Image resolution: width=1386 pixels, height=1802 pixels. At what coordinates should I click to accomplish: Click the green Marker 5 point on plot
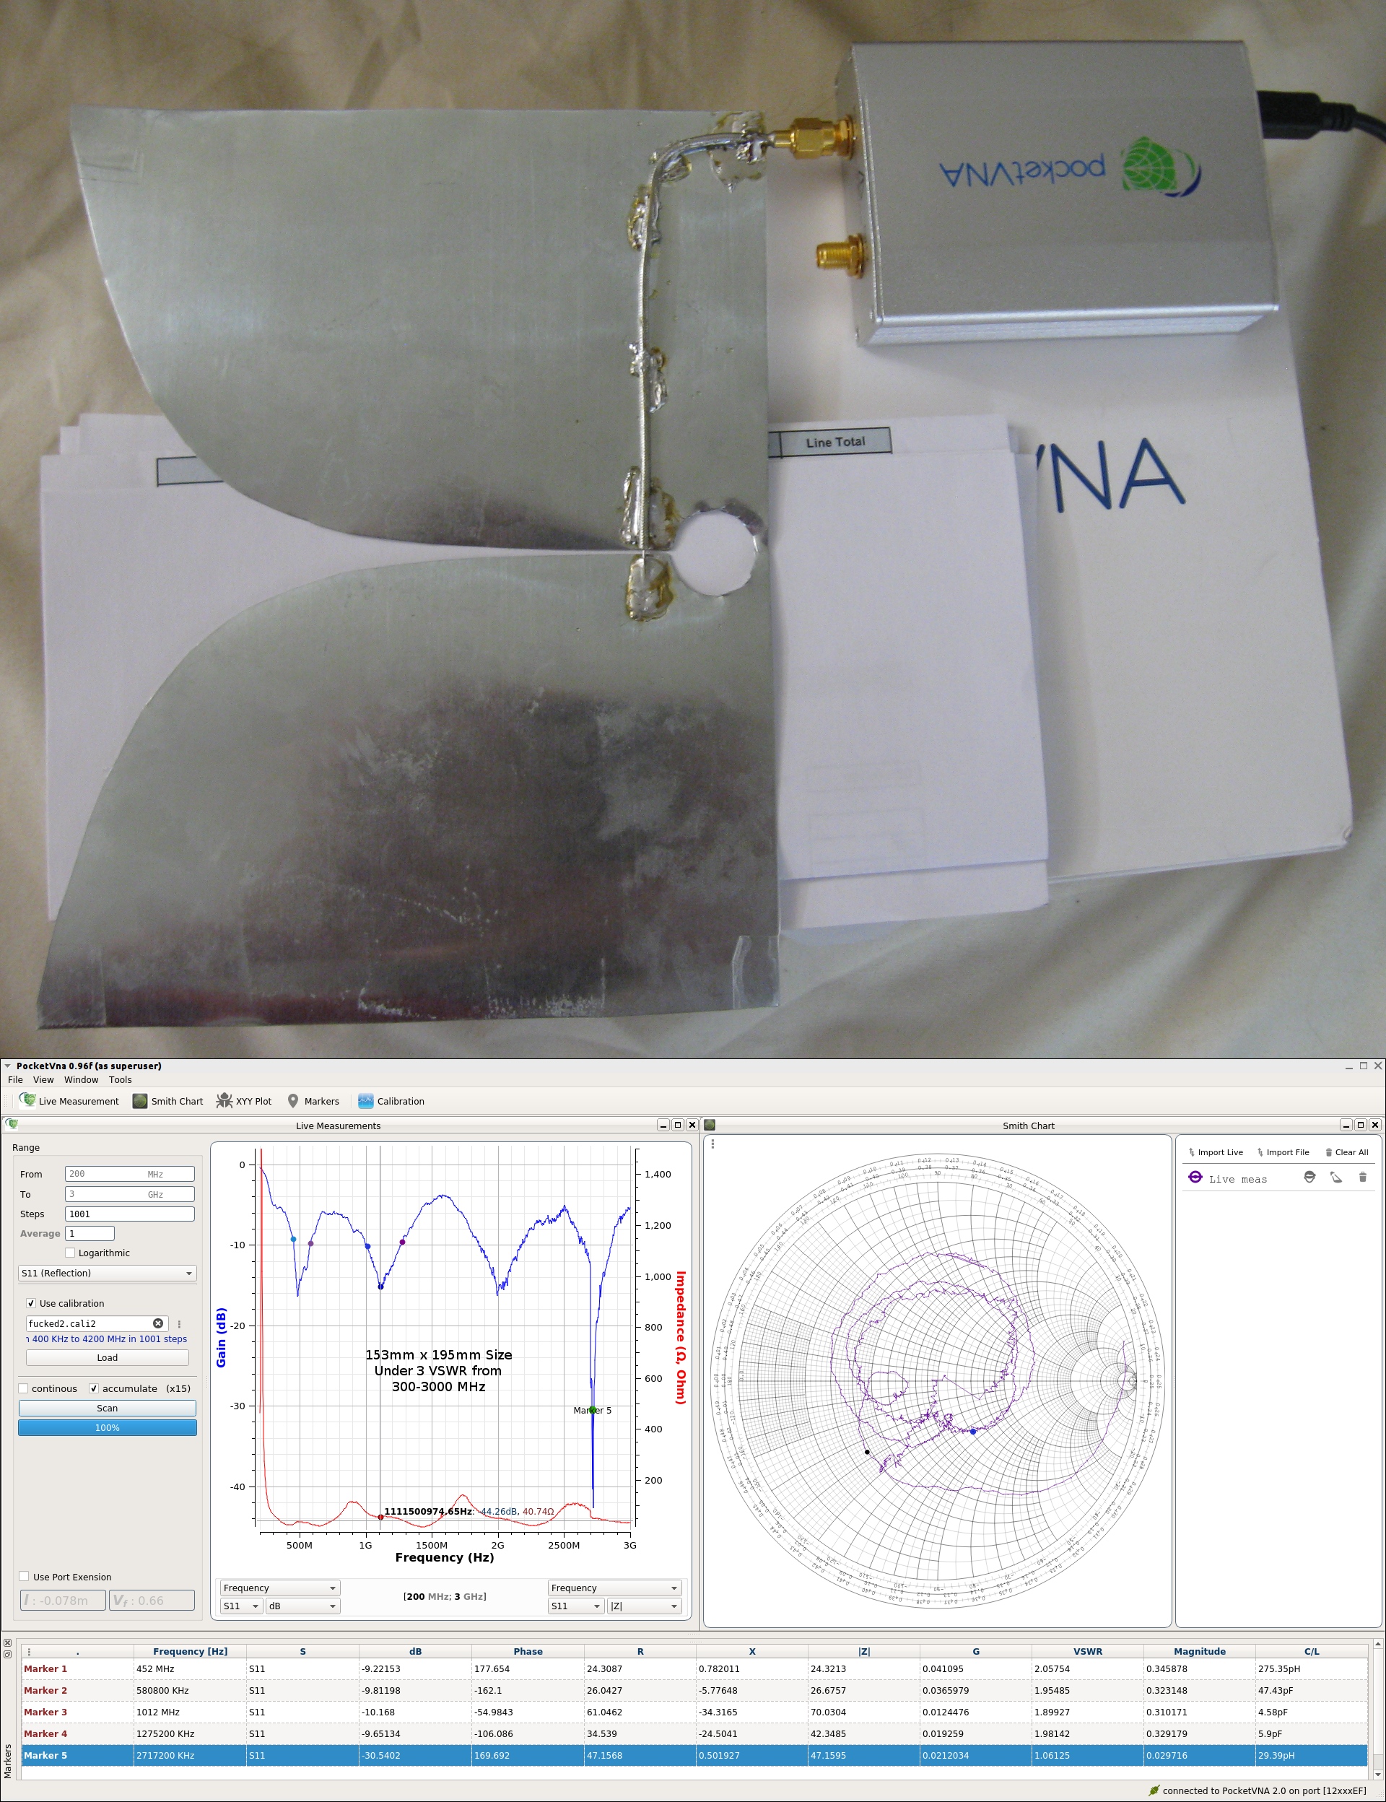(x=593, y=1409)
